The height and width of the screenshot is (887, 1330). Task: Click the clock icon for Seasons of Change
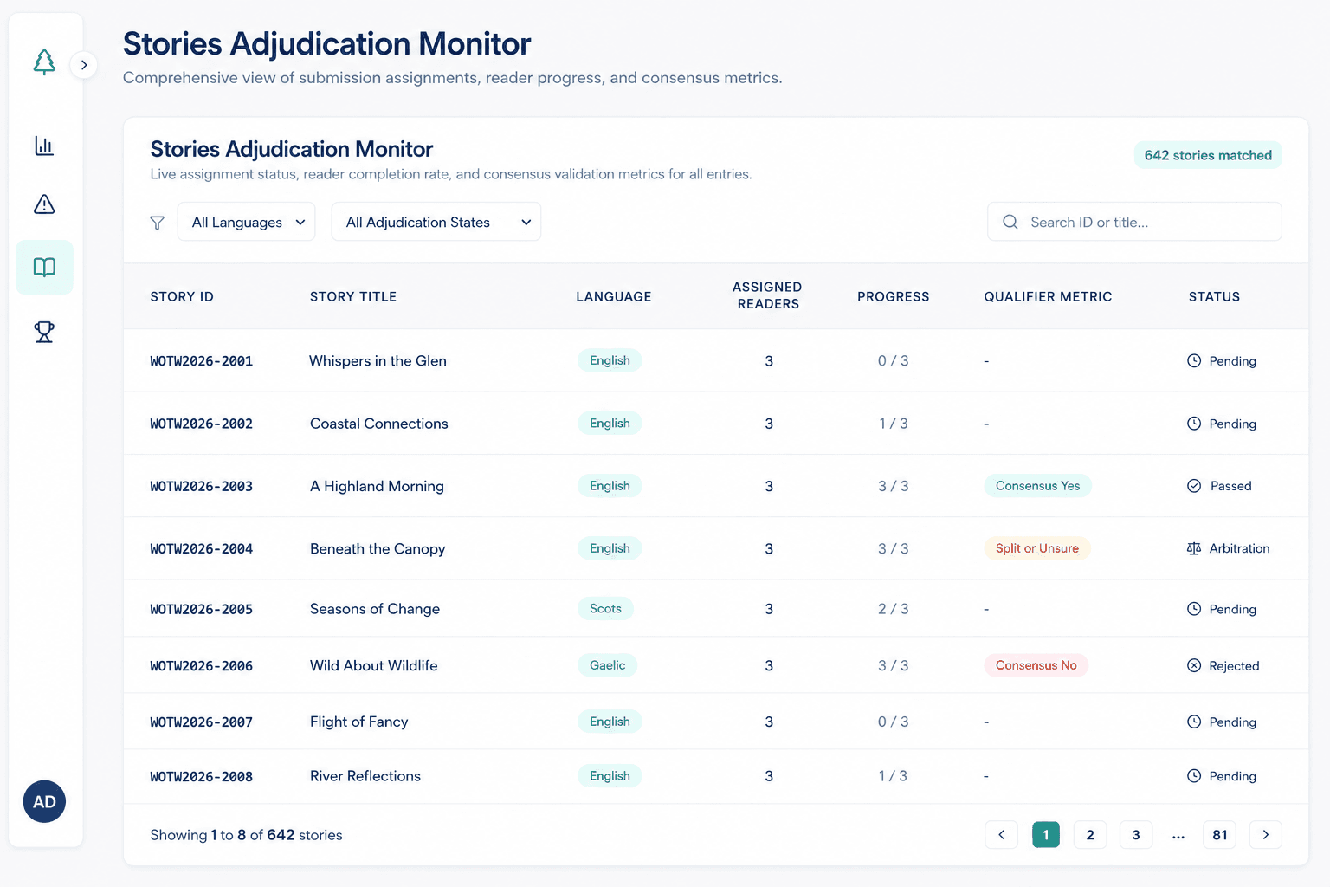(x=1194, y=609)
